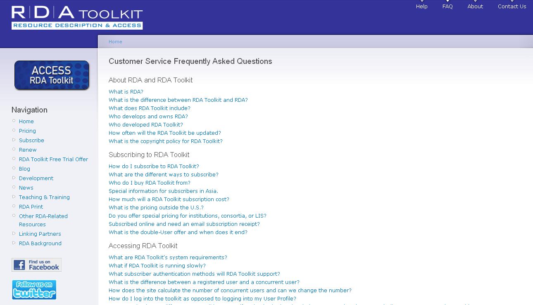Screen dimensions: 533x305
Task: Open the "What is RDA?" question
Action: pyautogui.click(x=126, y=91)
